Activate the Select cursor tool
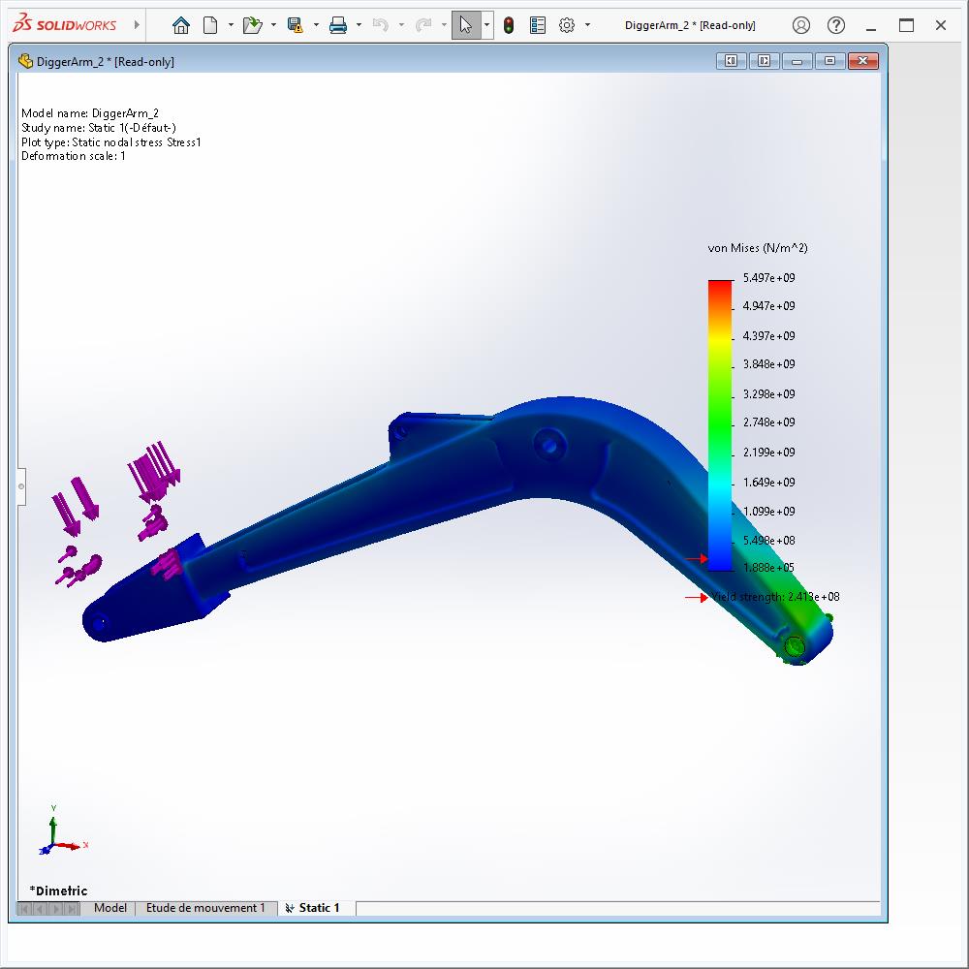Screen dimensions: 969x969 point(466,25)
